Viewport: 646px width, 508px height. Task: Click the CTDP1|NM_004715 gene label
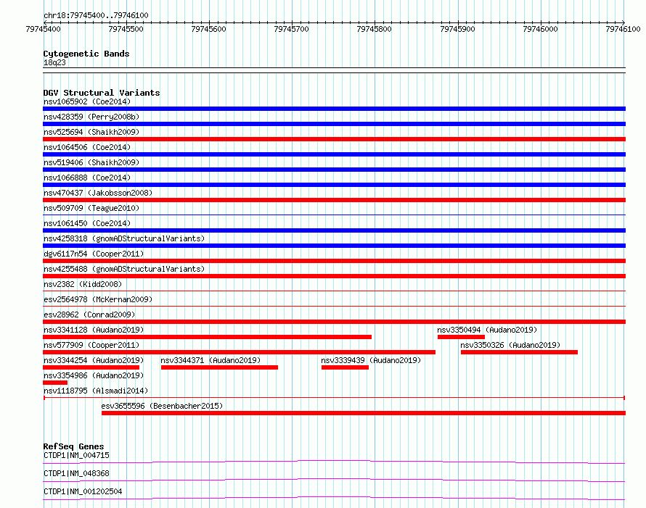[77, 455]
